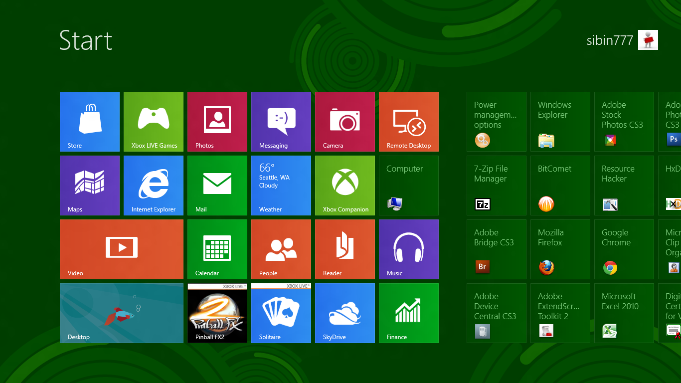Launch Internet Explorer
The width and height of the screenshot is (681, 383).
point(153,185)
